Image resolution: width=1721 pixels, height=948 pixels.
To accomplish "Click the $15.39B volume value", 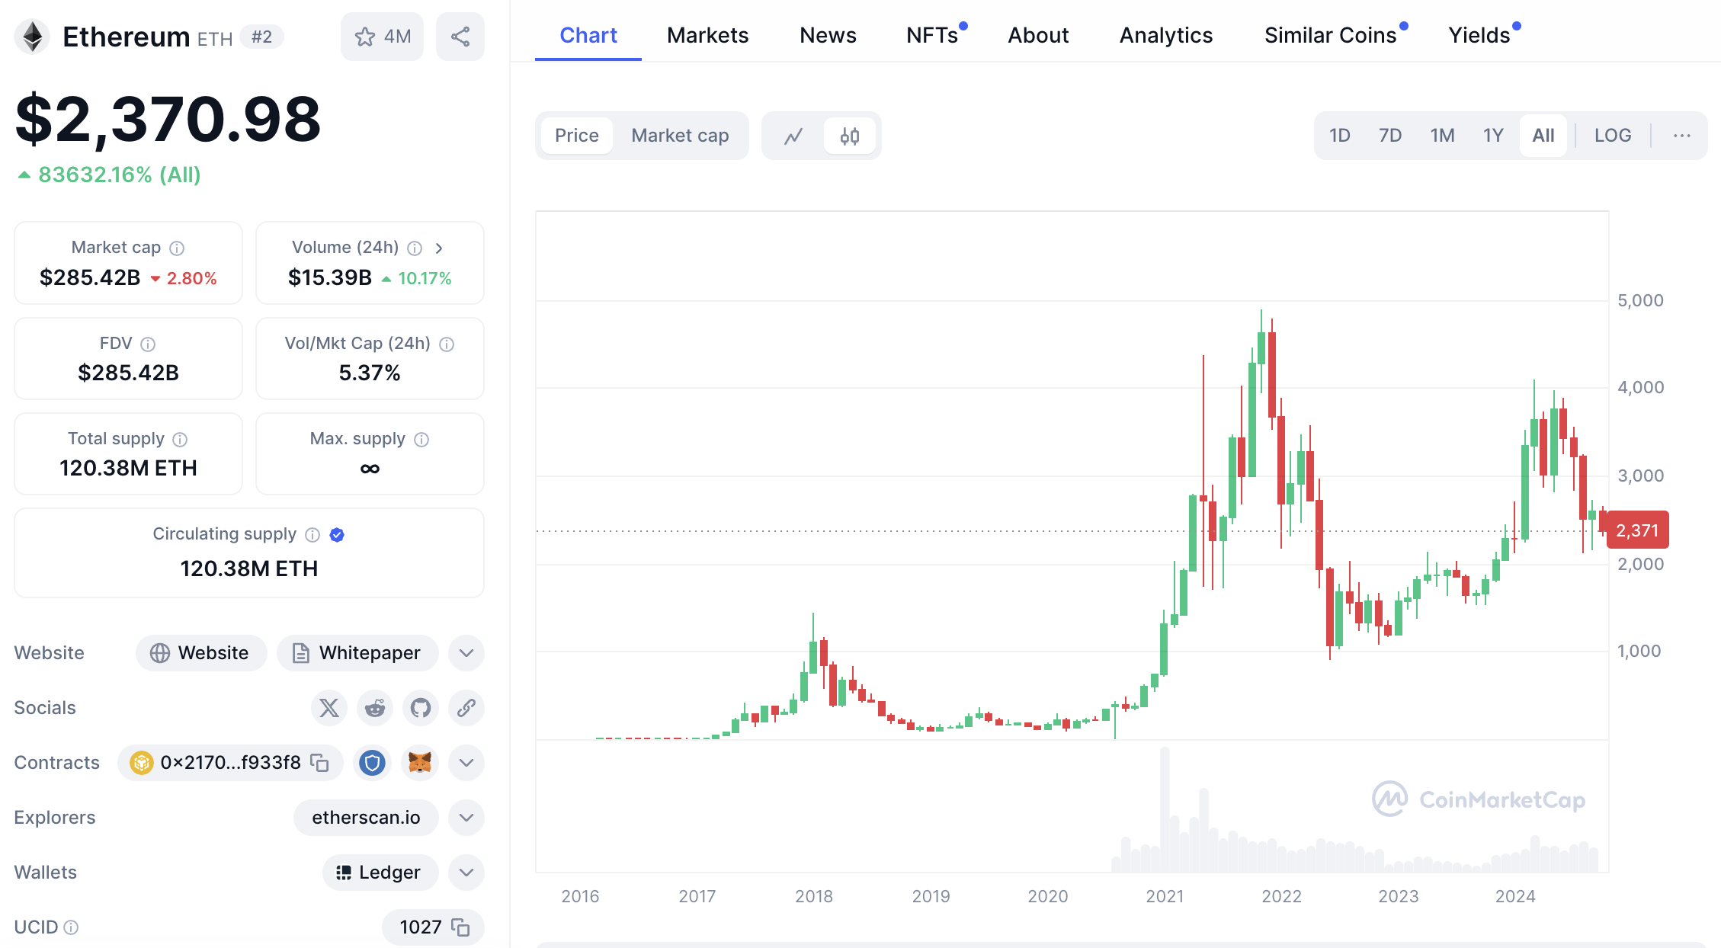I will click(329, 278).
